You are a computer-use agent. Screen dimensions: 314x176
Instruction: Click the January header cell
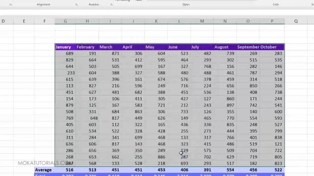(65, 47)
